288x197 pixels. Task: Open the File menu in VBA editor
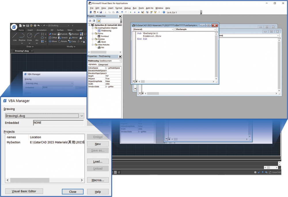click(92, 8)
